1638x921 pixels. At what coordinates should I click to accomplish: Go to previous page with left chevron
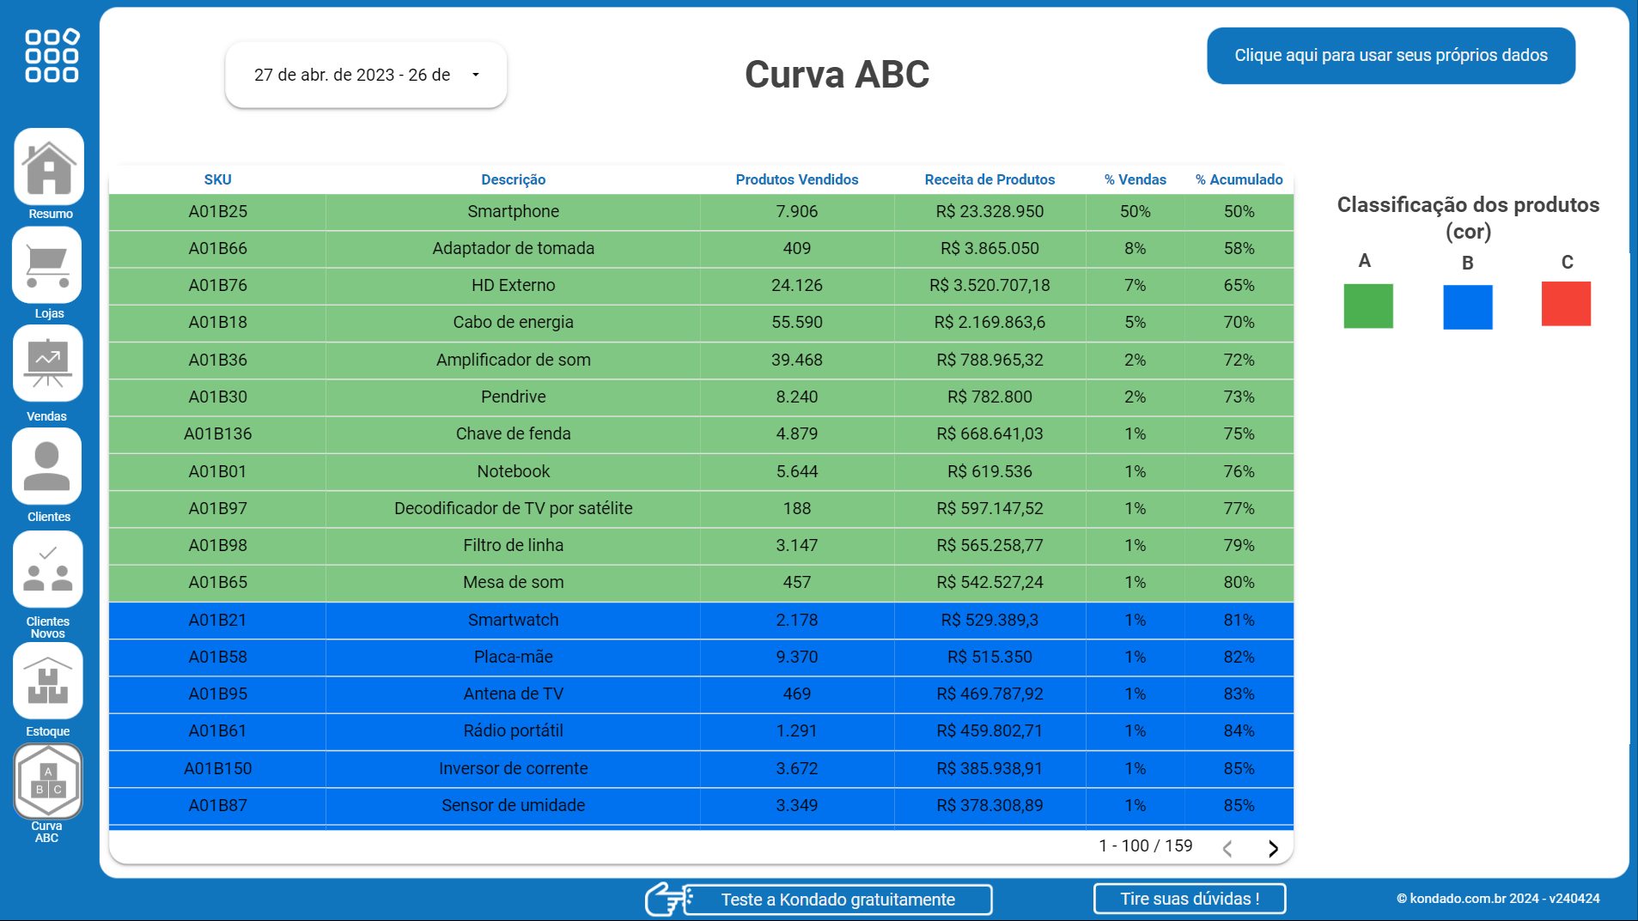pyautogui.click(x=1228, y=847)
